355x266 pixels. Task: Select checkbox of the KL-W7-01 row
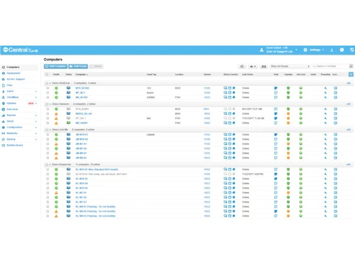48,193
